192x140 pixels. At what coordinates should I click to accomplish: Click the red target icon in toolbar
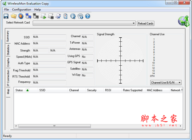(21, 16)
